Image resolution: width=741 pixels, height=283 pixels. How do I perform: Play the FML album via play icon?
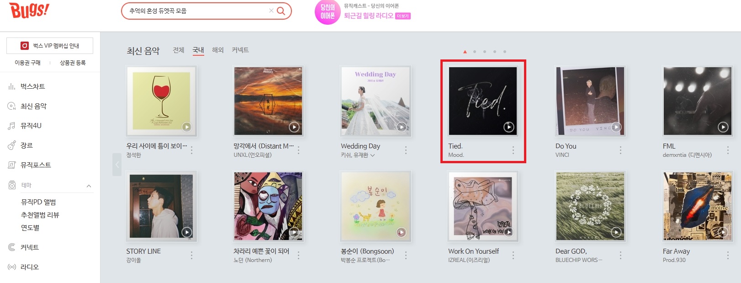point(723,127)
